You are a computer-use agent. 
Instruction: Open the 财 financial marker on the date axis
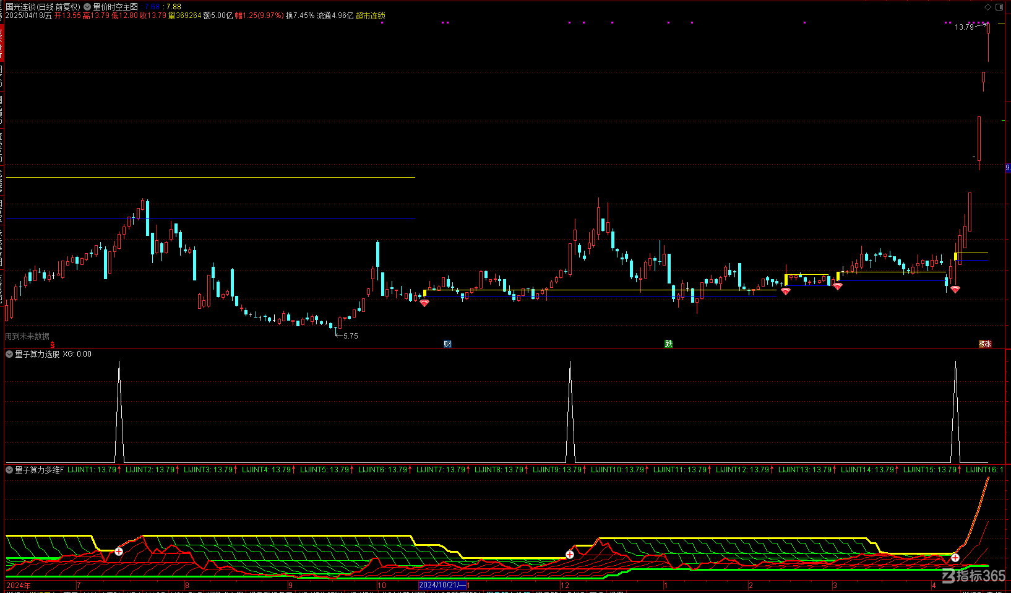coord(447,344)
